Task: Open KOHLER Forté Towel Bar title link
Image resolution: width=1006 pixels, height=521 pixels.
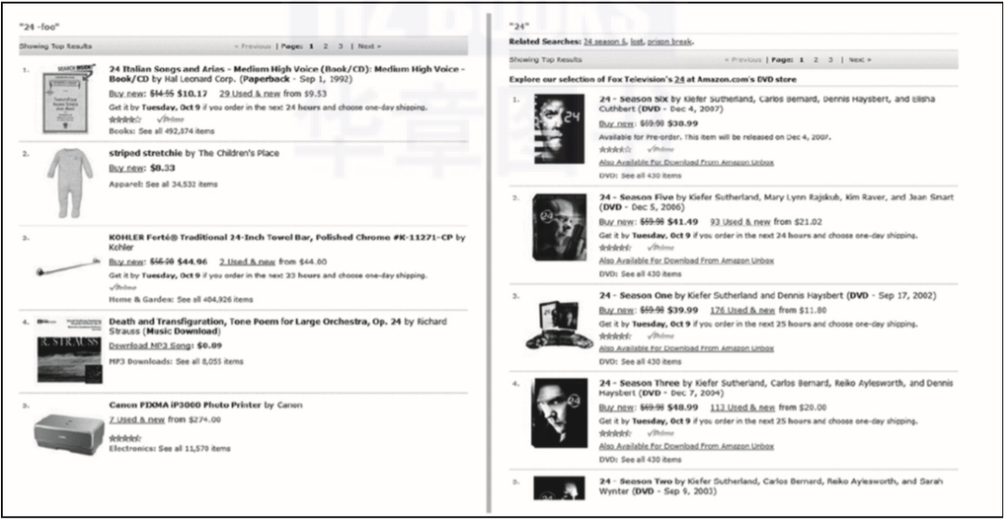Action: pos(287,242)
